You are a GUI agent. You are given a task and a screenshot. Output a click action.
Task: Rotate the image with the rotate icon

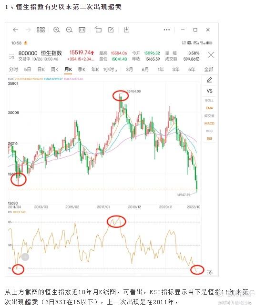coord(98,30)
